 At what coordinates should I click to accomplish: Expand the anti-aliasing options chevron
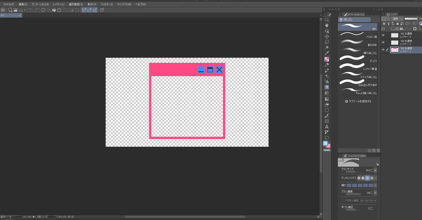[x=376, y=178]
